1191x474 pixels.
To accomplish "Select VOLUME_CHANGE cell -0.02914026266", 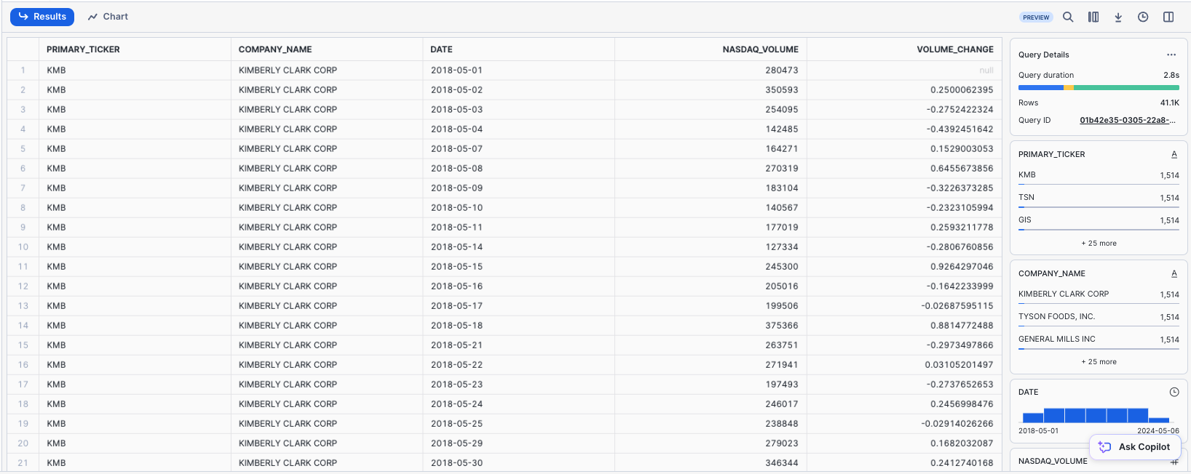I will click(x=904, y=424).
